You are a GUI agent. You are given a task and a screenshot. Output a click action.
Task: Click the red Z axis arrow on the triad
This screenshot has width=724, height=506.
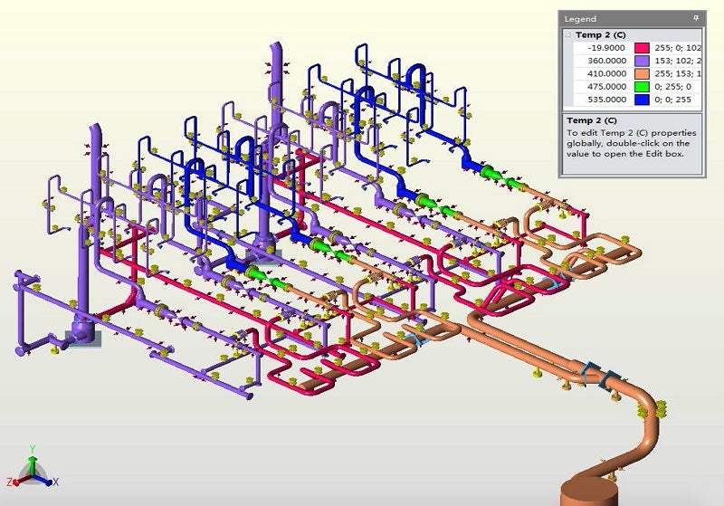(x=18, y=482)
